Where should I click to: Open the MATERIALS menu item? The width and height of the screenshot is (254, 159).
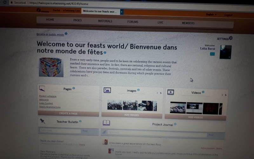[x=105, y=21]
